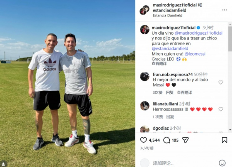Reply to lilianatulliani's comment
233x167 pixels.
click(x=170, y=117)
